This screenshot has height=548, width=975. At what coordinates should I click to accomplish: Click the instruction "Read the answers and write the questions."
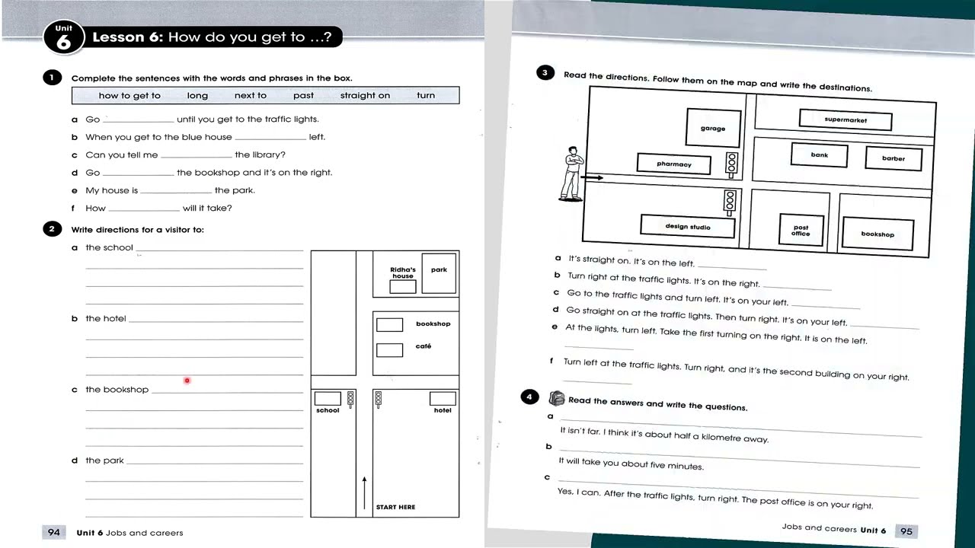pyautogui.click(x=658, y=404)
